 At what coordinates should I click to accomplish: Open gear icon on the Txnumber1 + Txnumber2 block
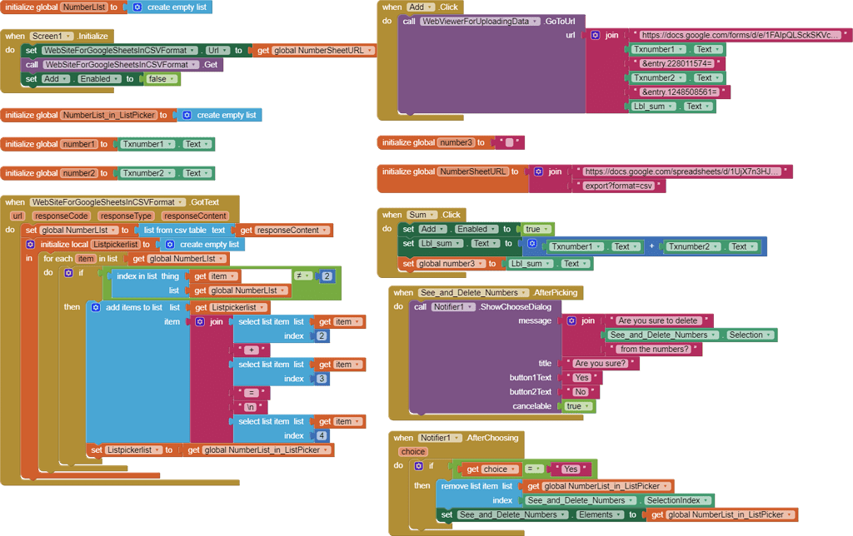click(532, 244)
